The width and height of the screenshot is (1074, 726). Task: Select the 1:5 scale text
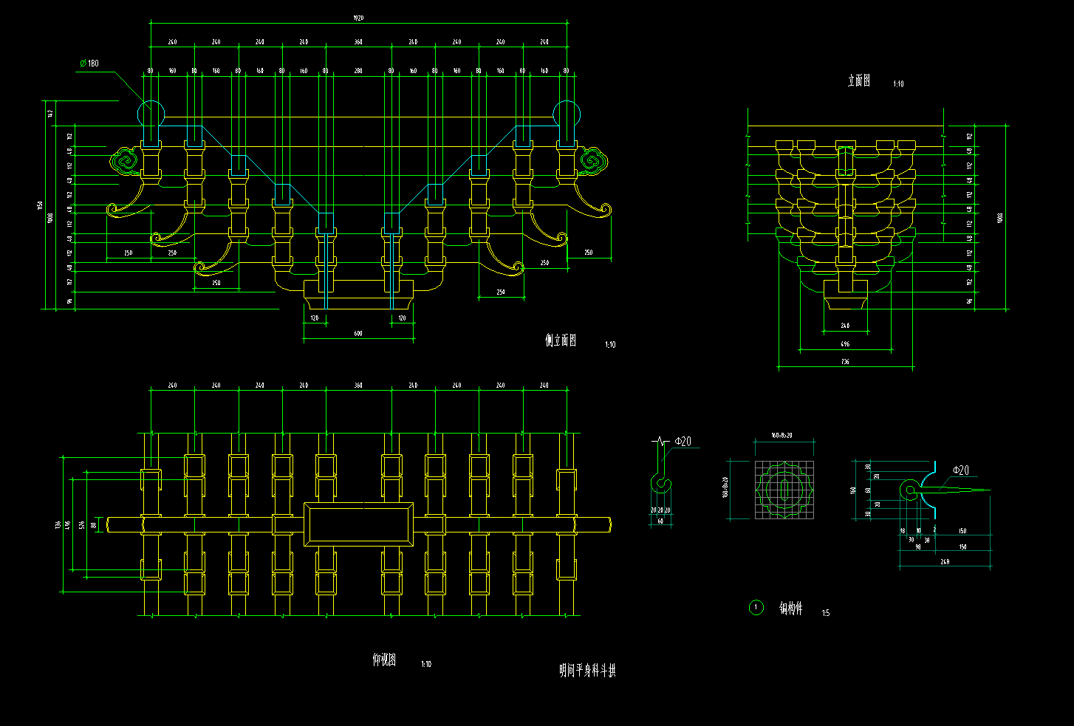(x=825, y=613)
